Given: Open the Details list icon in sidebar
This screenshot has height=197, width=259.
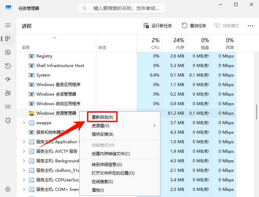Looking at the screenshot, I should [8, 107].
